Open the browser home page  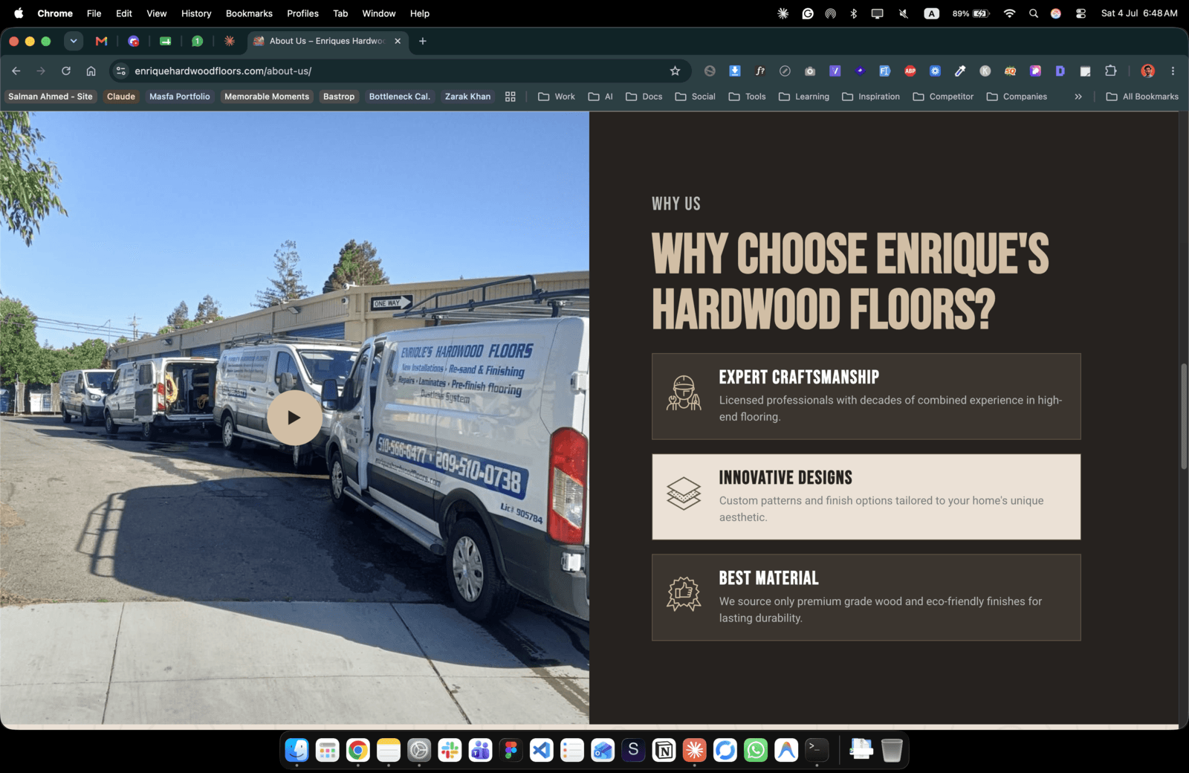click(91, 71)
